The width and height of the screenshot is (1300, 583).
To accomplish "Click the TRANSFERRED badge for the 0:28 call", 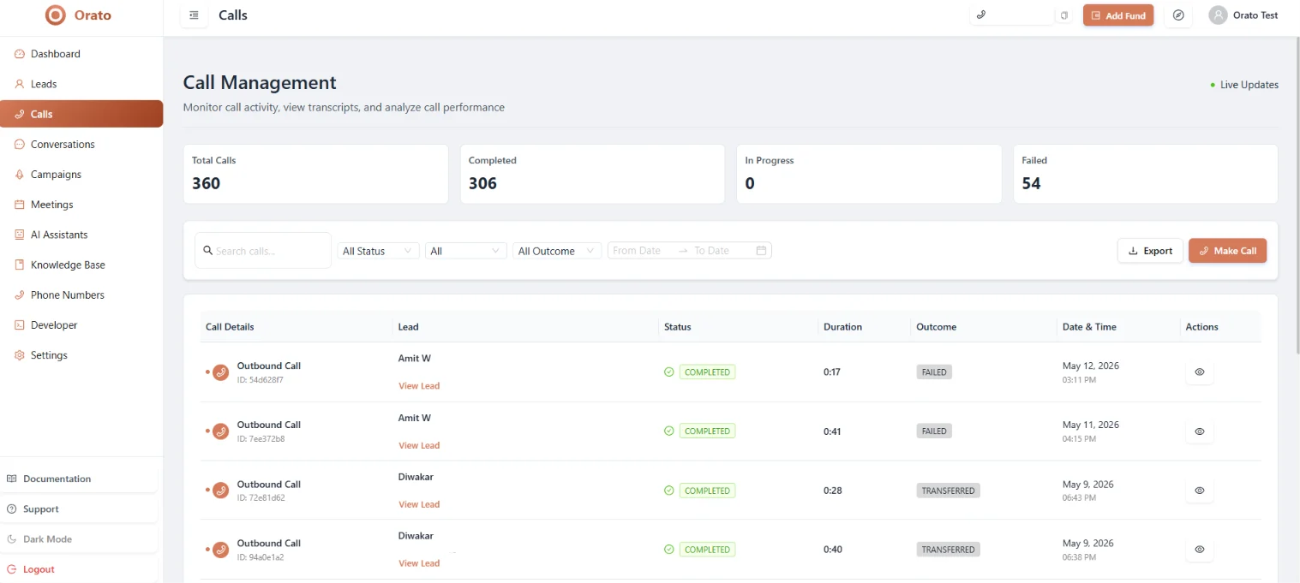I will (x=948, y=491).
